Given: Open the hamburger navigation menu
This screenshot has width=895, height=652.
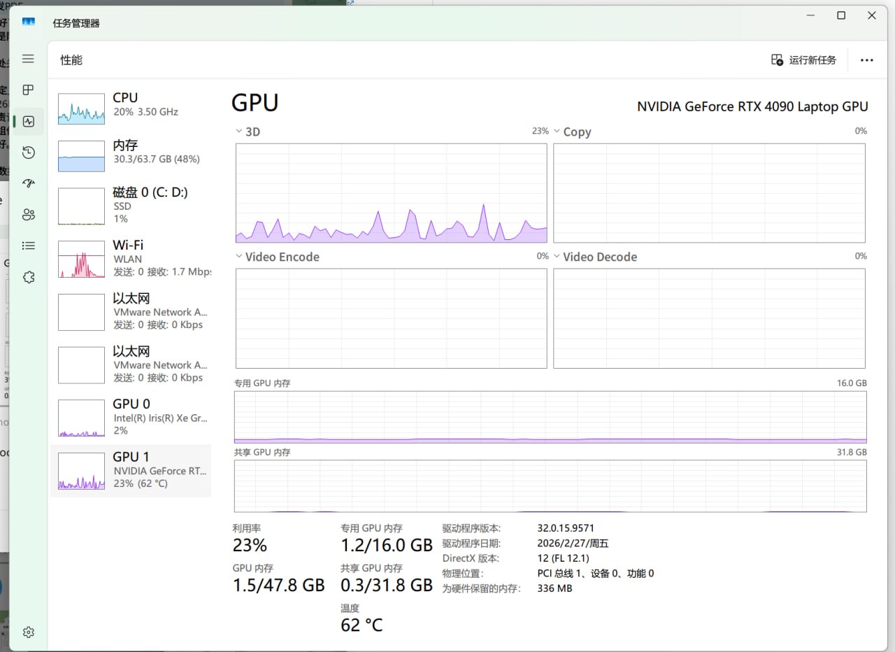Looking at the screenshot, I should click(28, 59).
